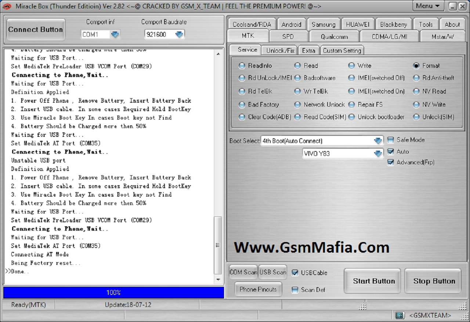Click the Update:18-07-12 status text
This screenshot has width=470, height=322.
[x=128, y=305]
